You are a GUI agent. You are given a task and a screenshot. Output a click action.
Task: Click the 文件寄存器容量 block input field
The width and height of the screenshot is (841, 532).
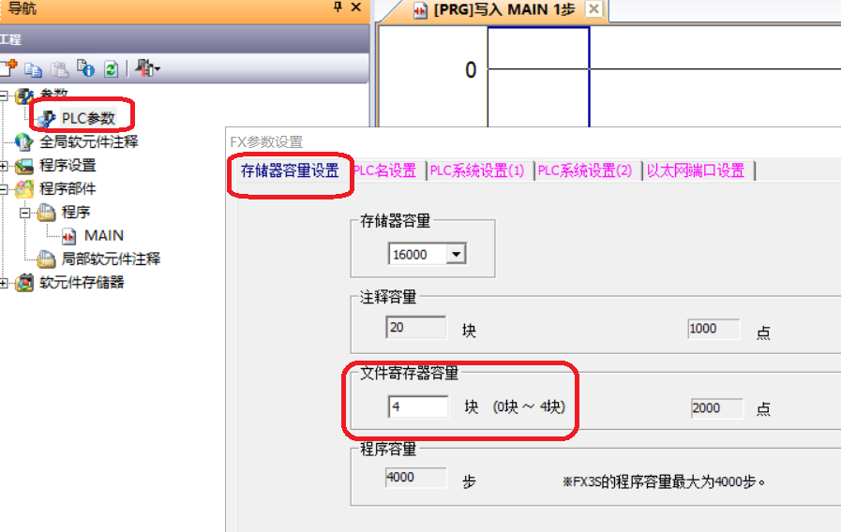click(x=417, y=407)
